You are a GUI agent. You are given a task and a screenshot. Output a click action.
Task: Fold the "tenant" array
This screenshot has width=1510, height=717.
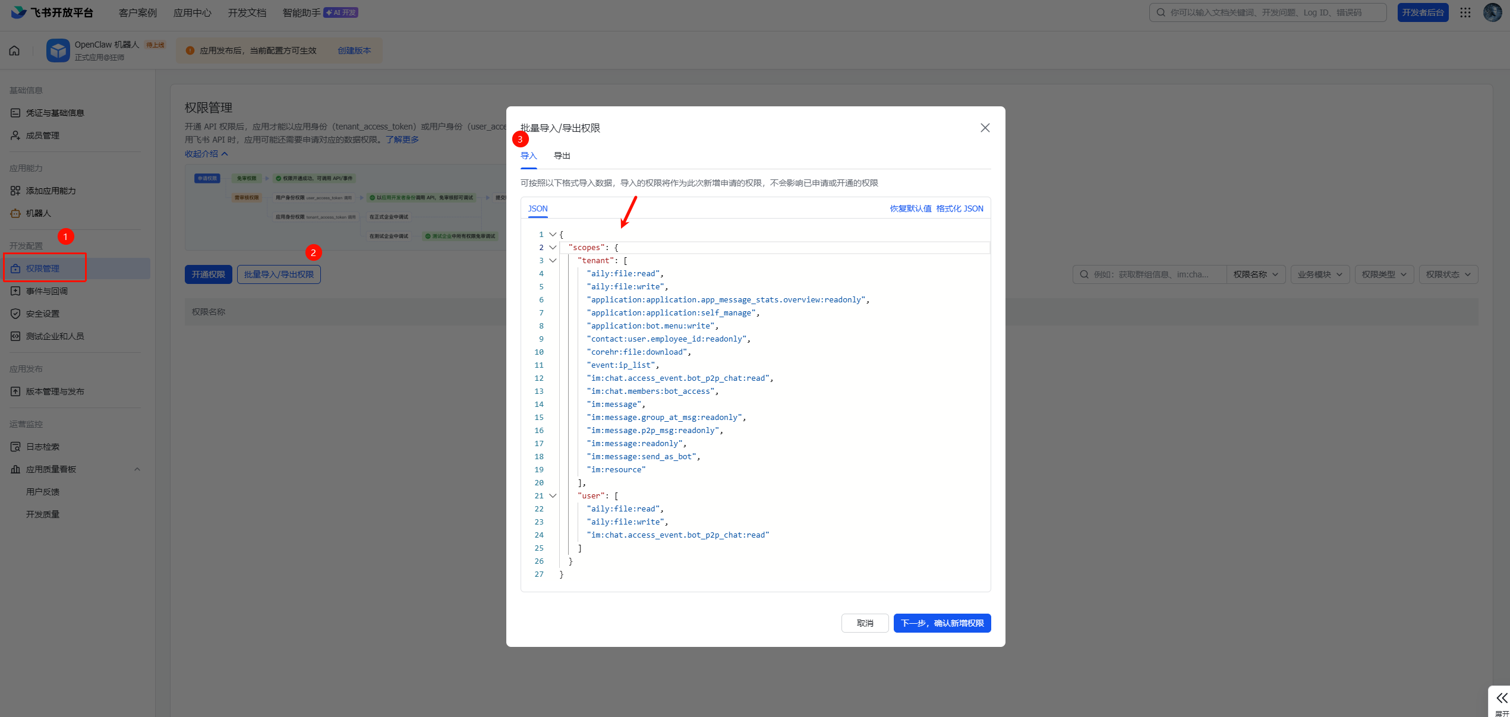(x=553, y=260)
